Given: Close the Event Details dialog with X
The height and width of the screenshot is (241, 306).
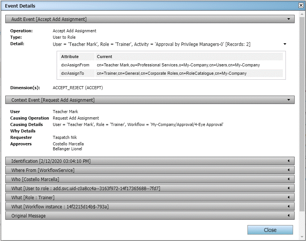Looking at the screenshot, I should [301, 5].
